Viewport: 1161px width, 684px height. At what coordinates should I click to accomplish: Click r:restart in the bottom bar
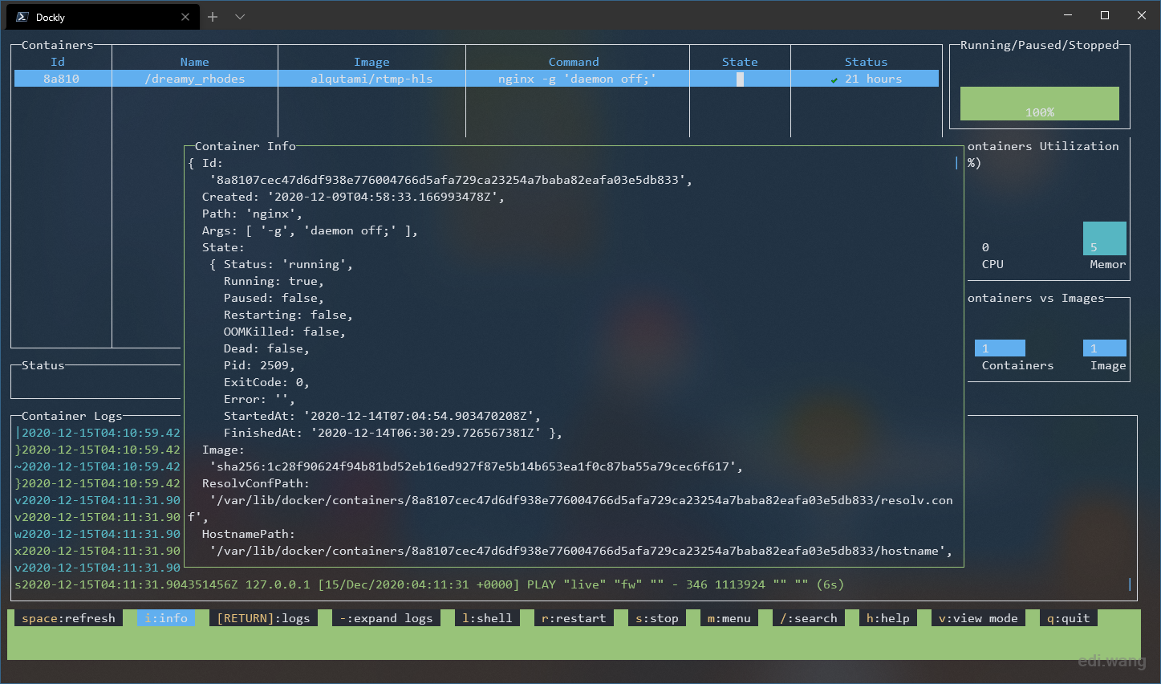pyautogui.click(x=574, y=618)
